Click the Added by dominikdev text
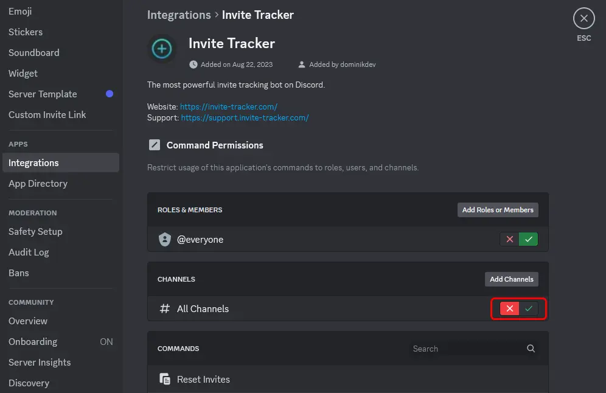The width and height of the screenshot is (606, 393). pos(342,64)
